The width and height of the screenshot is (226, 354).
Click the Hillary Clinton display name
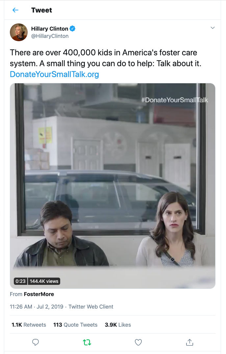tap(50, 29)
